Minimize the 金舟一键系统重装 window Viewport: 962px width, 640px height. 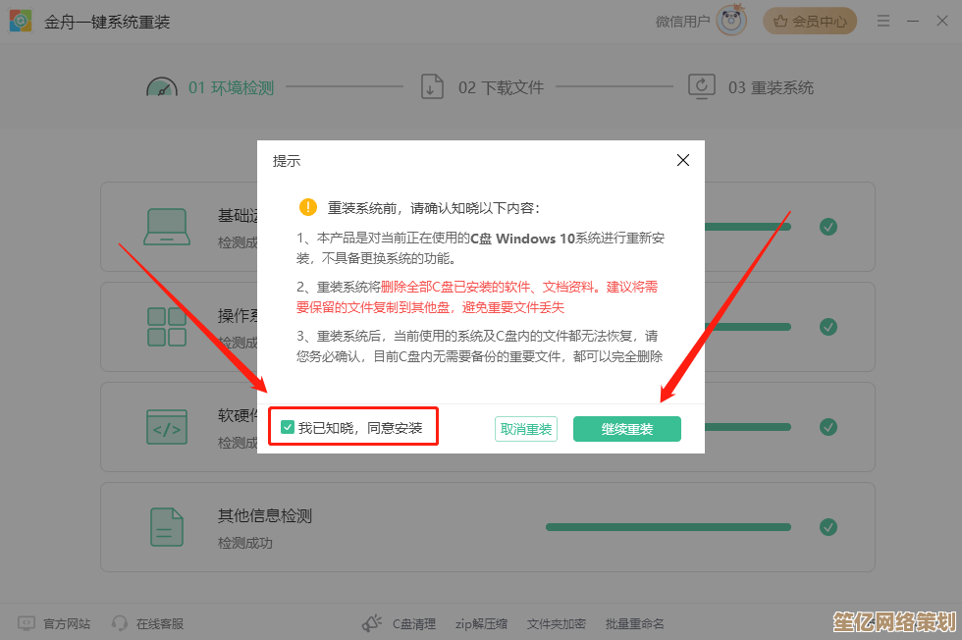[x=913, y=21]
